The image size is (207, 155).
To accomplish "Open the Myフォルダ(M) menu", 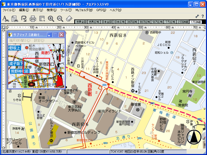I will pos(84,10).
